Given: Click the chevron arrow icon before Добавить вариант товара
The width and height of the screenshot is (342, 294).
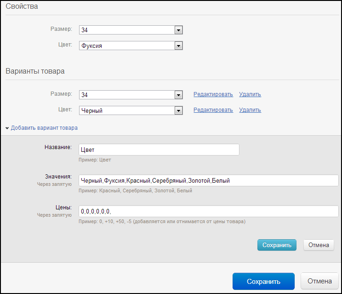Looking at the screenshot, I should (7, 128).
